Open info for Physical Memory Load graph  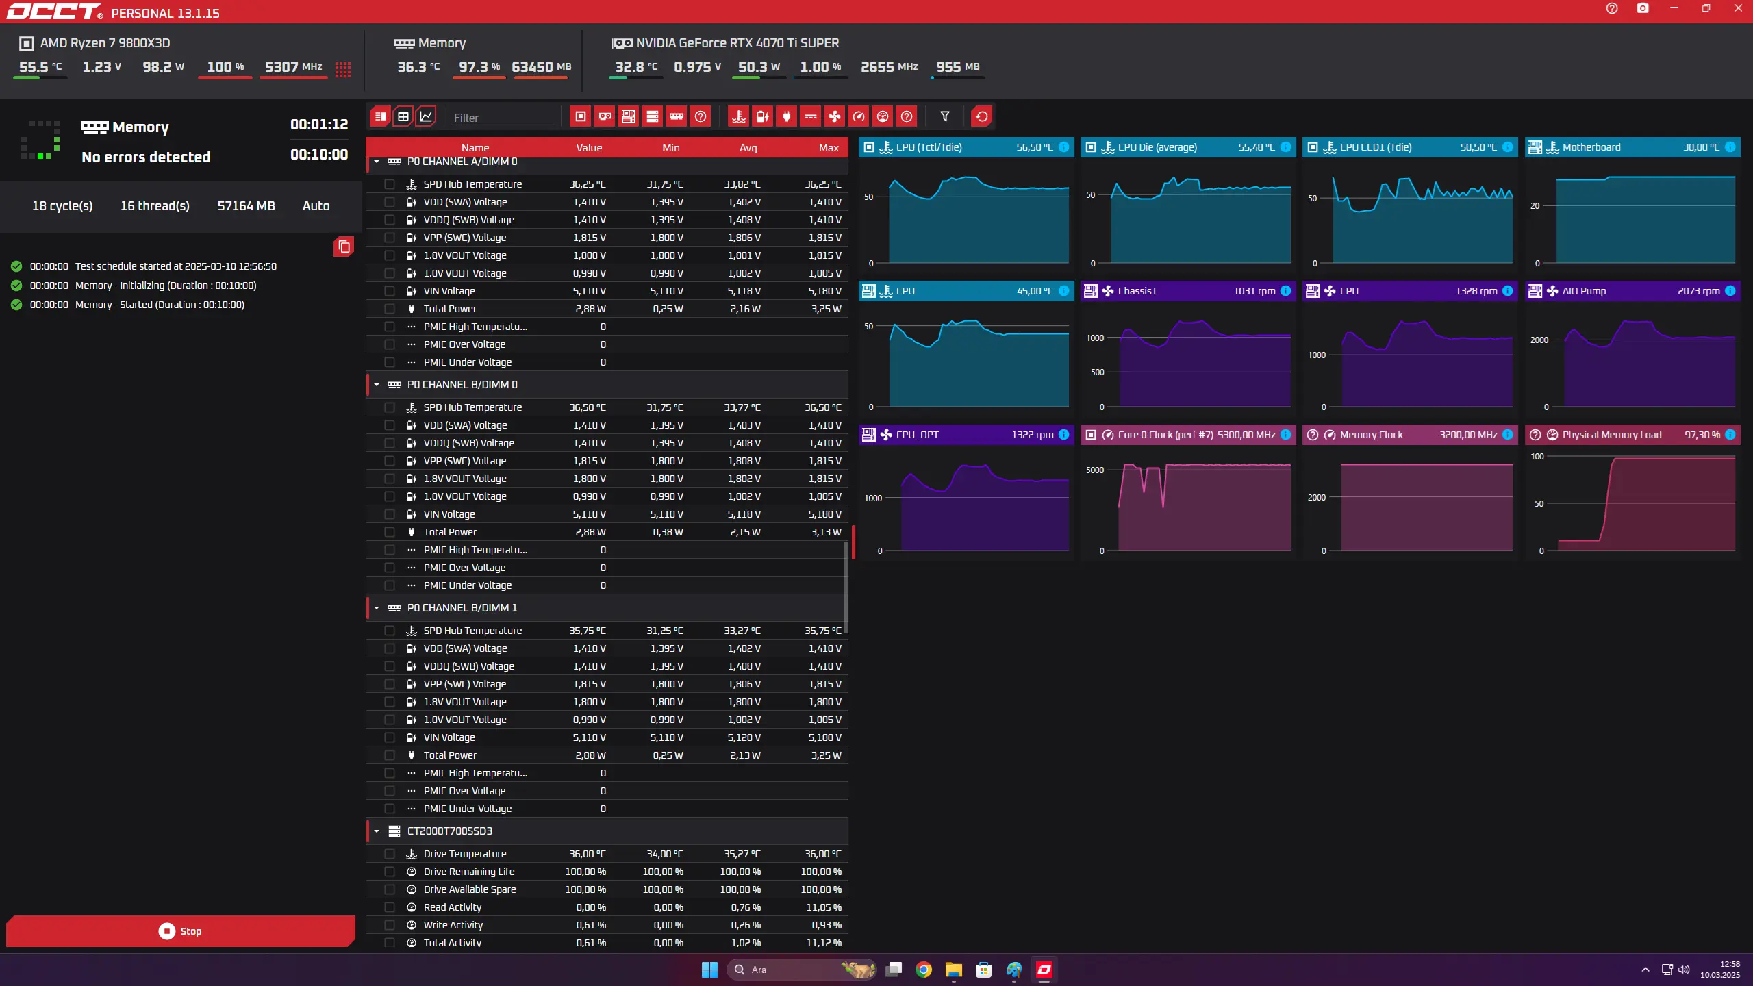1730,435
